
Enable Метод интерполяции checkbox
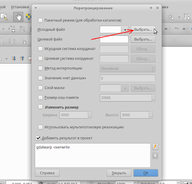click(40, 68)
